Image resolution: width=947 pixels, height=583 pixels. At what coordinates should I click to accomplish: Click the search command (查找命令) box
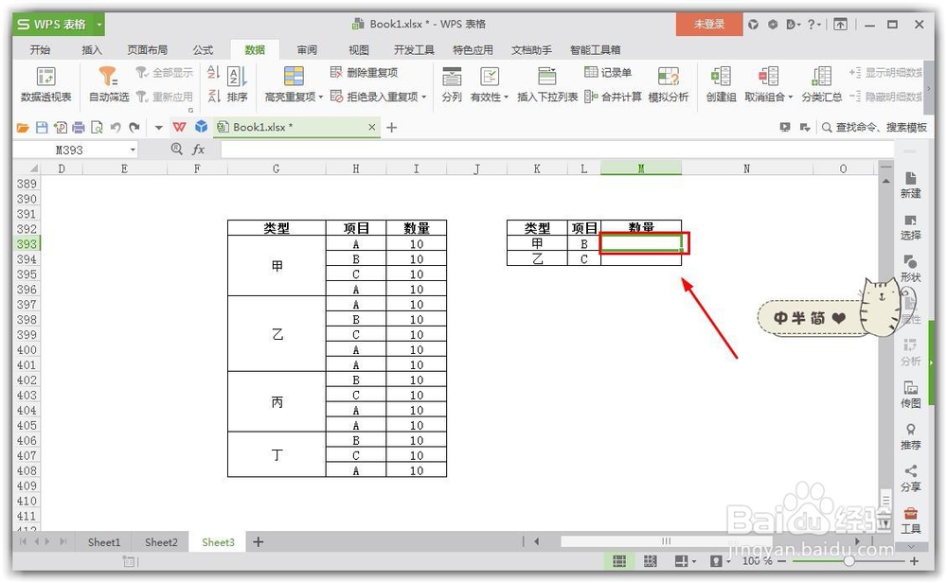(874, 128)
